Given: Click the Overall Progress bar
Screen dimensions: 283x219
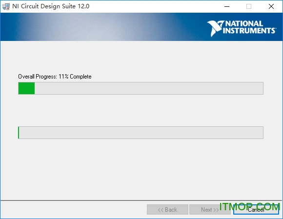Looking at the screenshot, I should coord(141,88).
